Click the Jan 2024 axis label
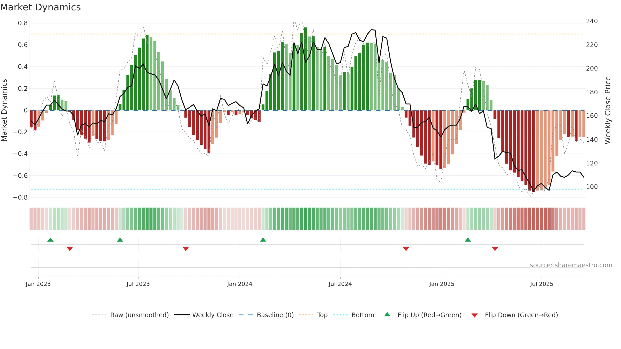Image resolution: width=621 pixels, height=349 pixels. pos(240,284)
